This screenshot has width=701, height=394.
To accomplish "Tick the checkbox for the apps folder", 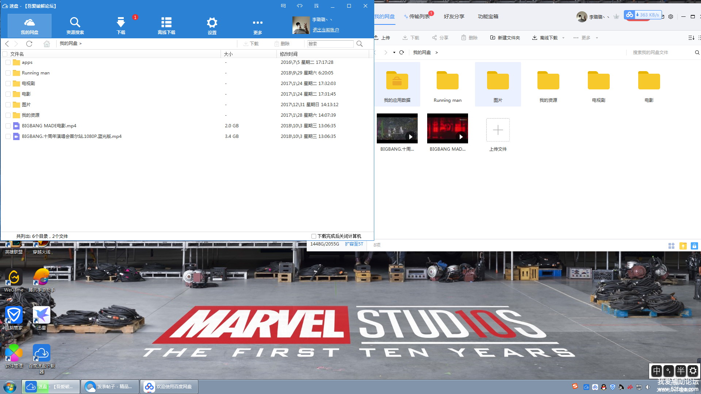I will pos(8,62).
